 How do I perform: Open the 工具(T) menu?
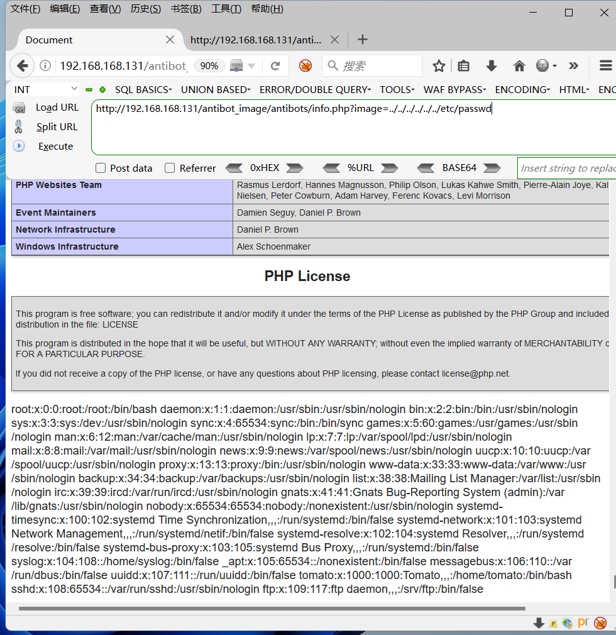(x=226, y=9)
